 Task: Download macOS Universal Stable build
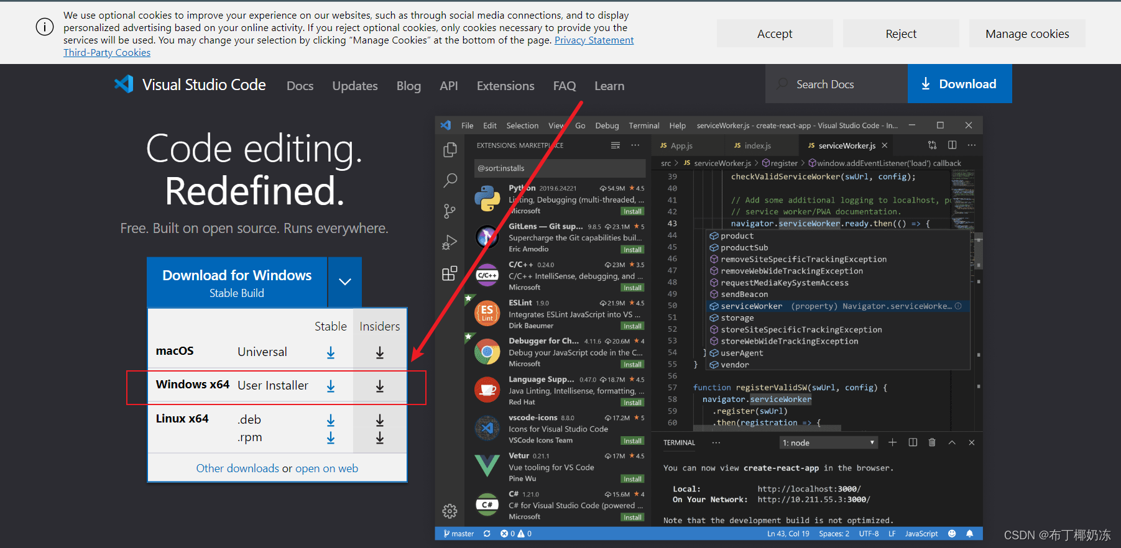point(331,353)
